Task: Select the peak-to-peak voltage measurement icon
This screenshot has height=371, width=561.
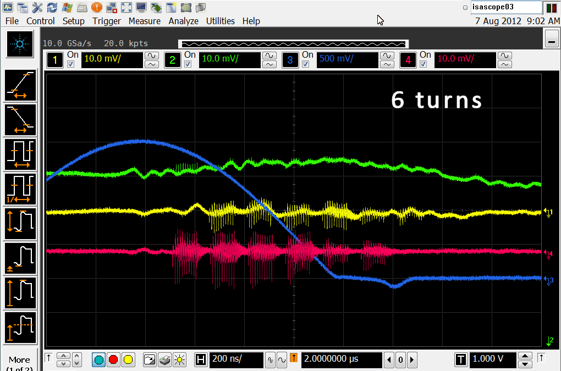Action: point(20,223)
